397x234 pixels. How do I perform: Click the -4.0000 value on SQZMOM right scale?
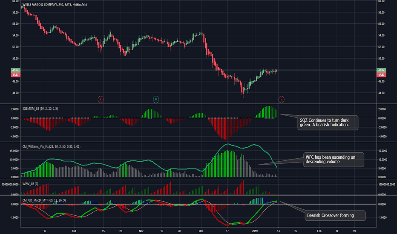pos(383,137)
